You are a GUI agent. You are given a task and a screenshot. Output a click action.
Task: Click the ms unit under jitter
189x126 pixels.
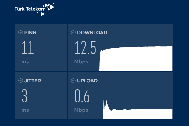(x=25, y=110)
